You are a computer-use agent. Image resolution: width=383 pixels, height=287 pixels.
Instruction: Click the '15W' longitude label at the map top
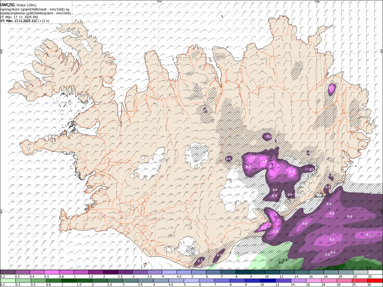pyautogui.click(x=317, y=1)
